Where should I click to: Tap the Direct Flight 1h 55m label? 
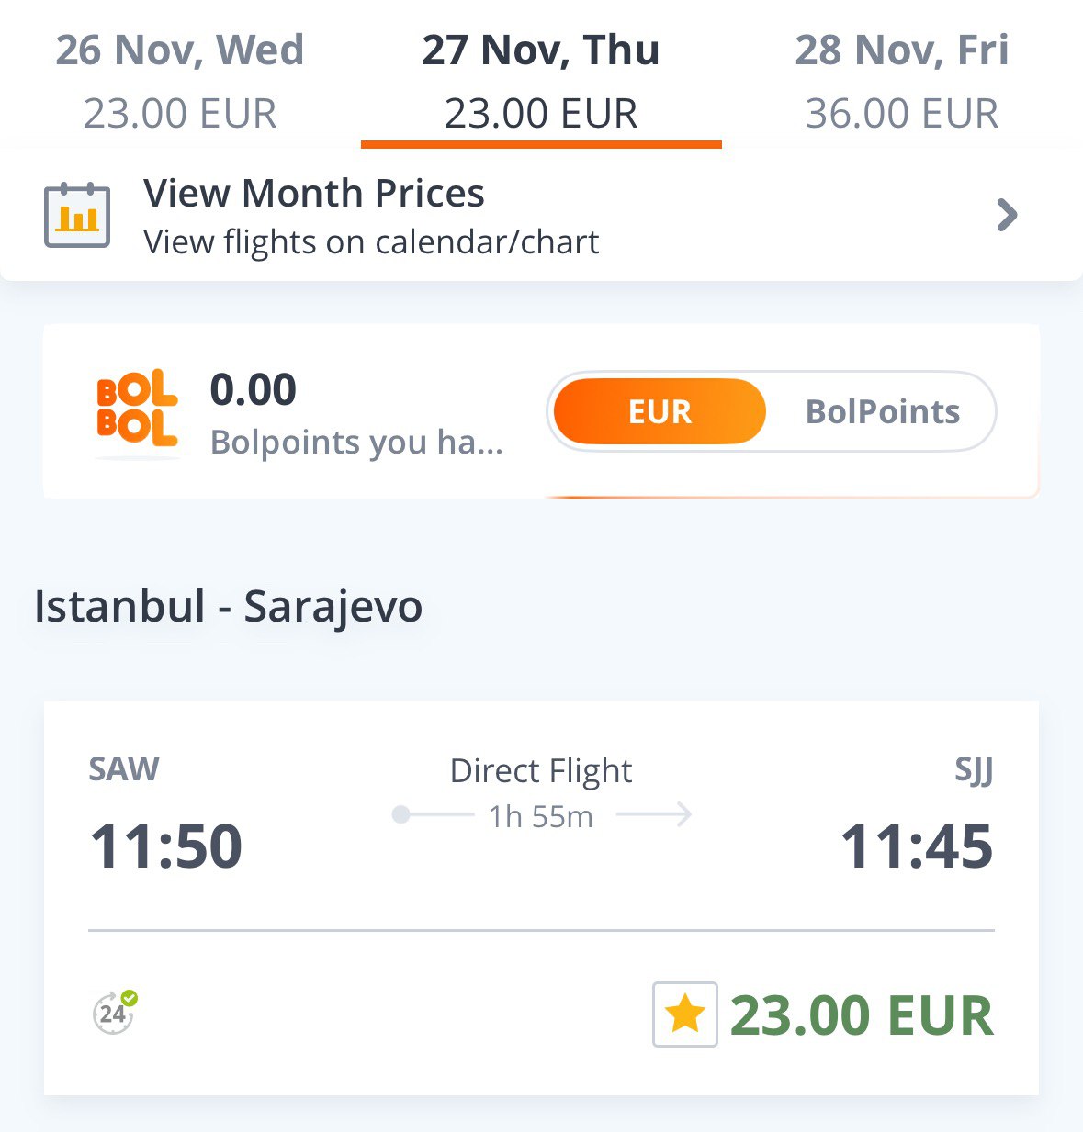pyautogui.click(x=541, y=793)
